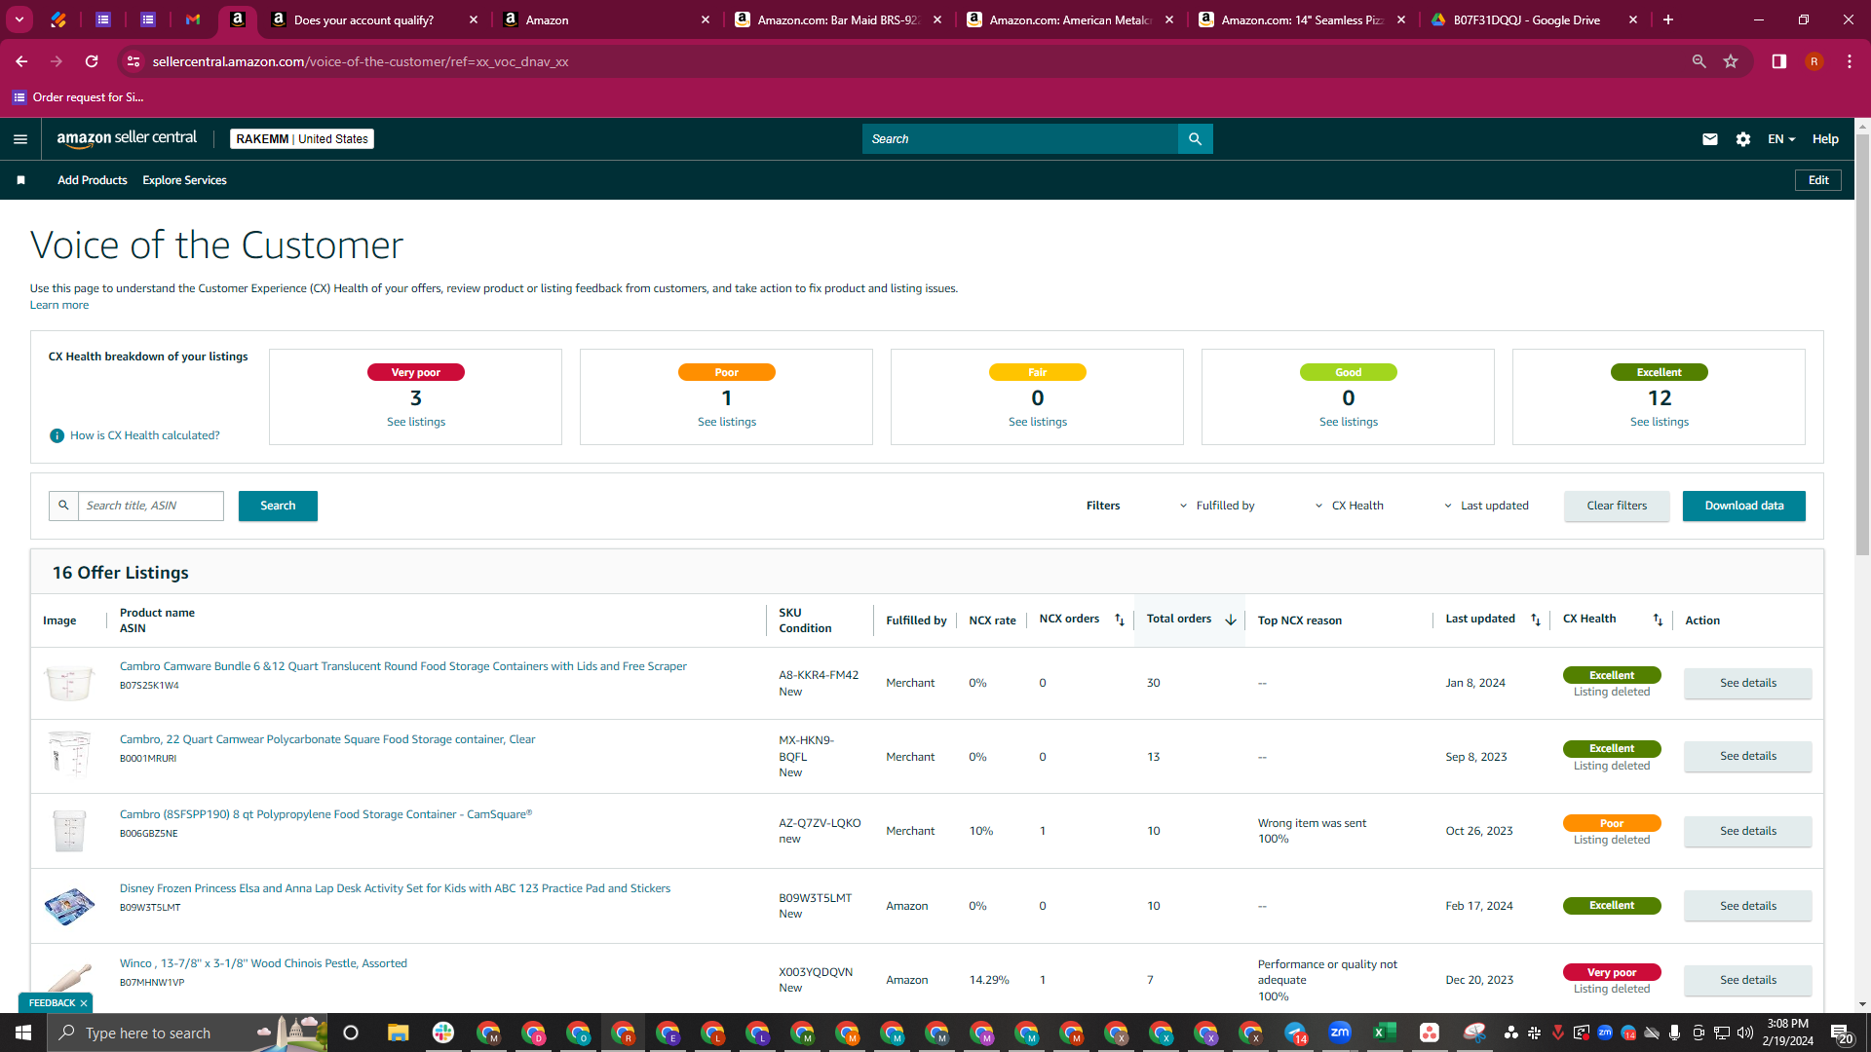Image resolution: width=1871 pixels, height=1052 pixels.
Task: Click the search magnifier button in header
Action: pos(1195,139)
